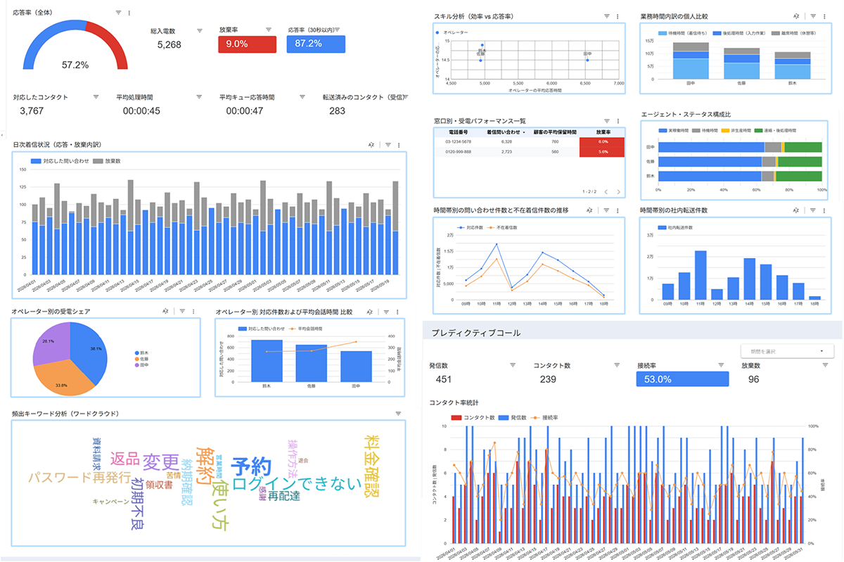844x562 pixels.
Task: Click blue 87.2% 応答率 scorecard
Action: click(316, 44)
